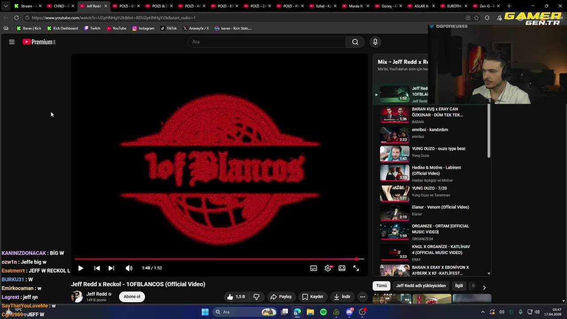Dislike the video with the thumbs down
Viewport: 567px width, 319px height.
256,297
